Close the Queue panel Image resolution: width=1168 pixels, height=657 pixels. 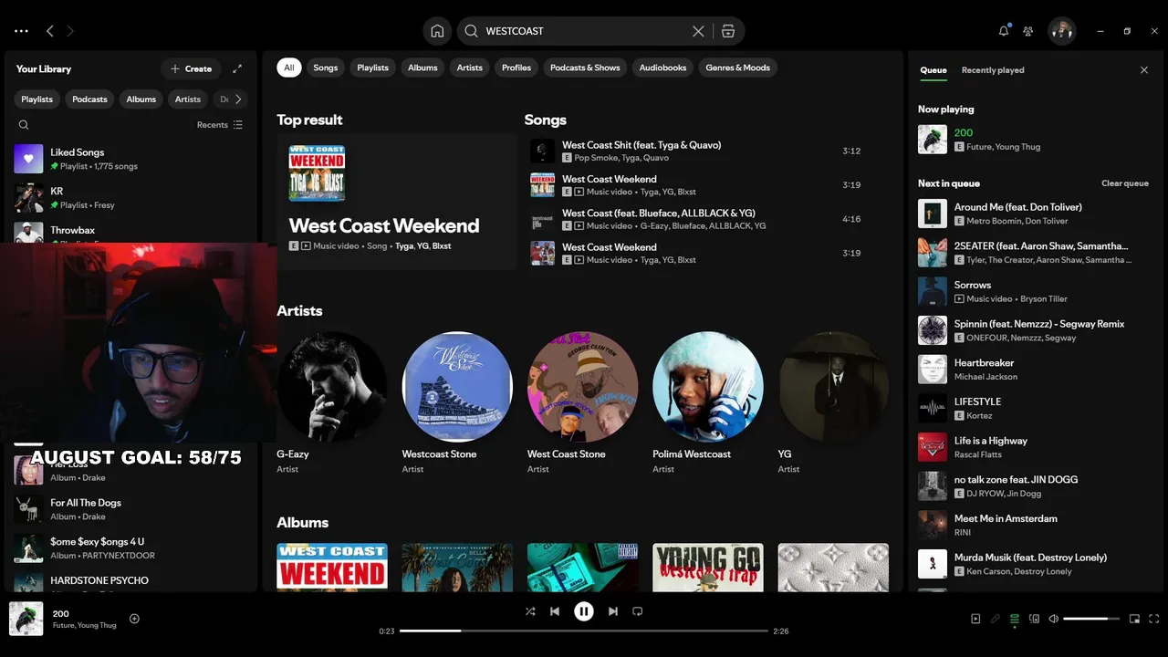tap(1144, 69)
